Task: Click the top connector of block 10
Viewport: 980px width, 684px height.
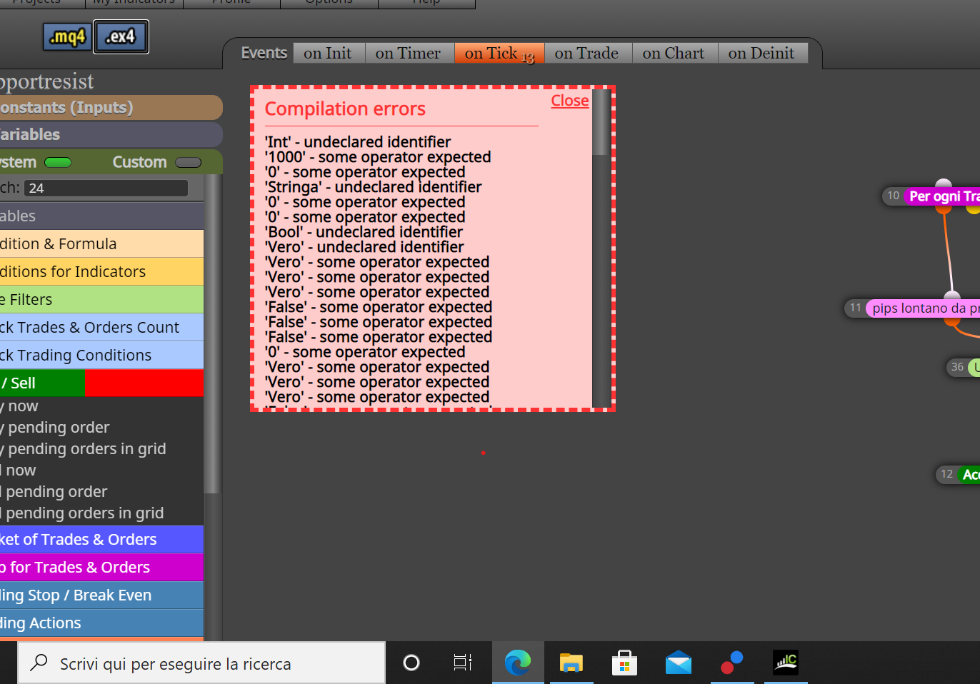Action: pyautogui.click(x=944, y=183)
